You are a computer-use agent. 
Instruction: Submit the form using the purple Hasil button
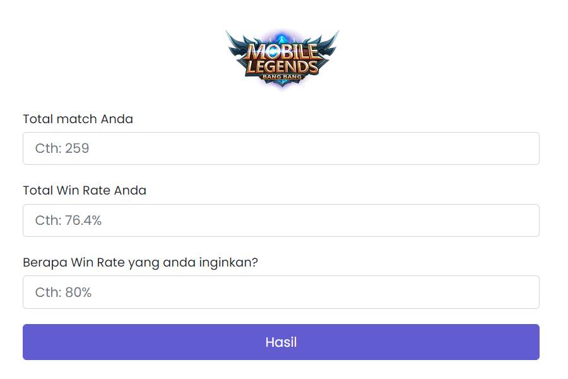point(281,342)
